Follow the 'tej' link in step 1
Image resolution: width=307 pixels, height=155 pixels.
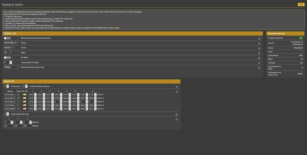coord(15,17)
